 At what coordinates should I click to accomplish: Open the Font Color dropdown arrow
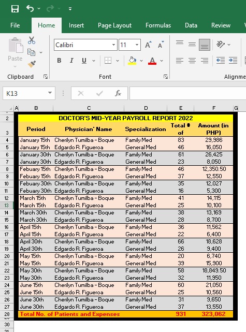(162, 61)
